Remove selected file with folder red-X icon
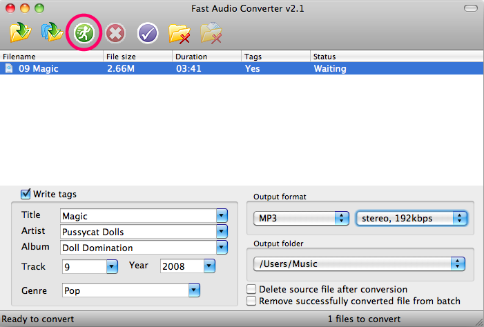 (x=180, y=33)
